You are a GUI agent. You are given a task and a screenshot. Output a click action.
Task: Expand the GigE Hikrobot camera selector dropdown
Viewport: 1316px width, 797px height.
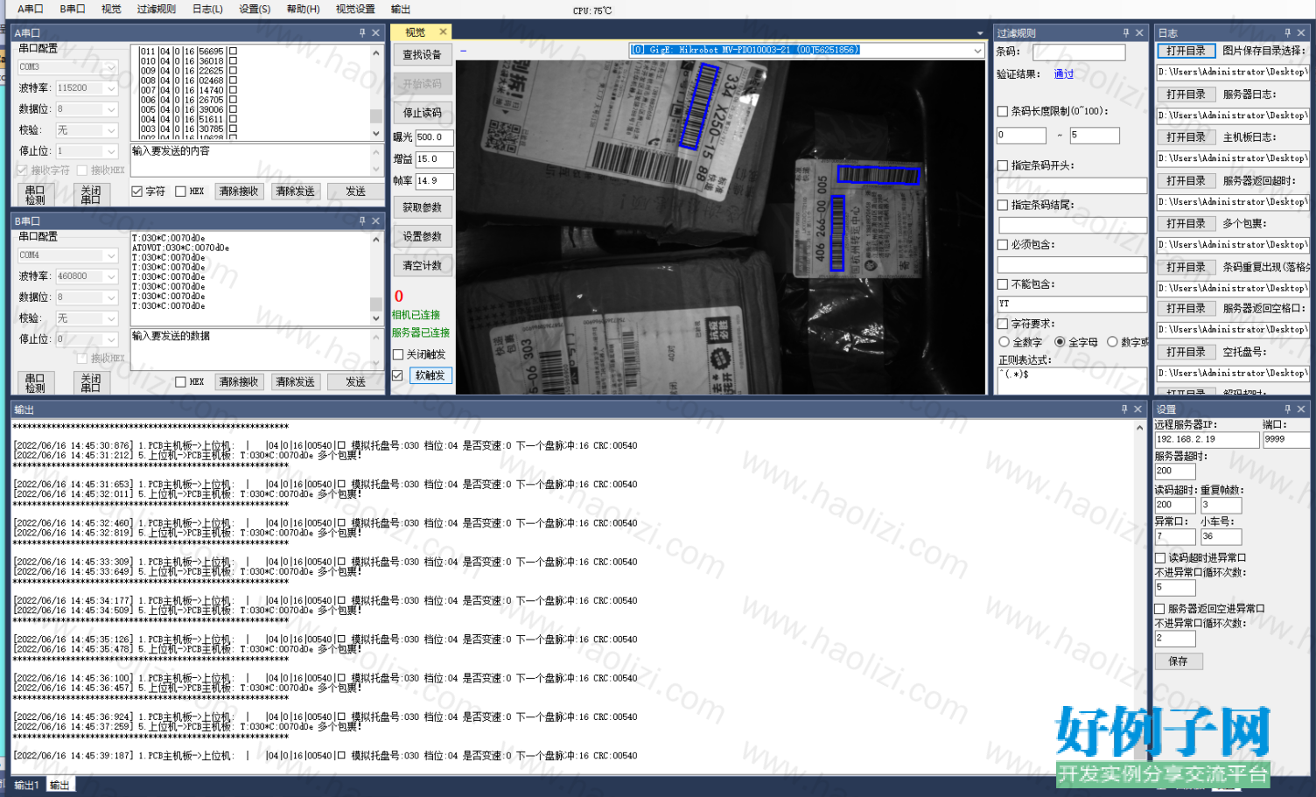pos(977,50)
